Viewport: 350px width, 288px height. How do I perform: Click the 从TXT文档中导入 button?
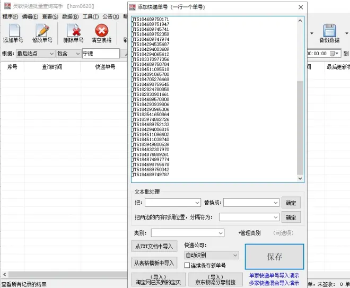(154, 246)
